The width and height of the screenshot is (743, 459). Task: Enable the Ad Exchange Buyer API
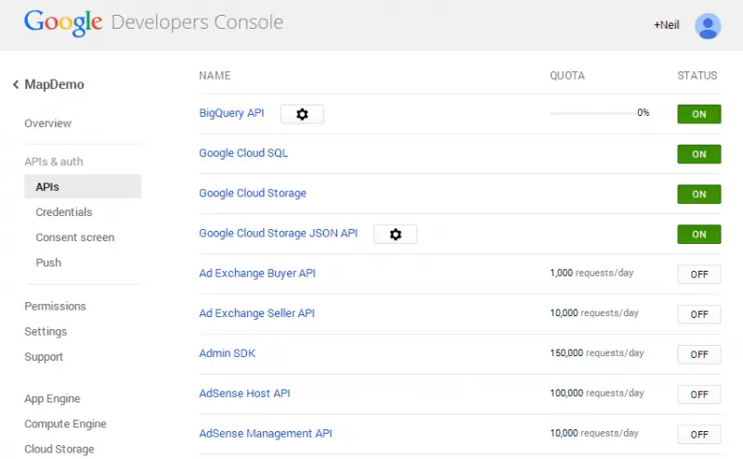pos(698,274)
